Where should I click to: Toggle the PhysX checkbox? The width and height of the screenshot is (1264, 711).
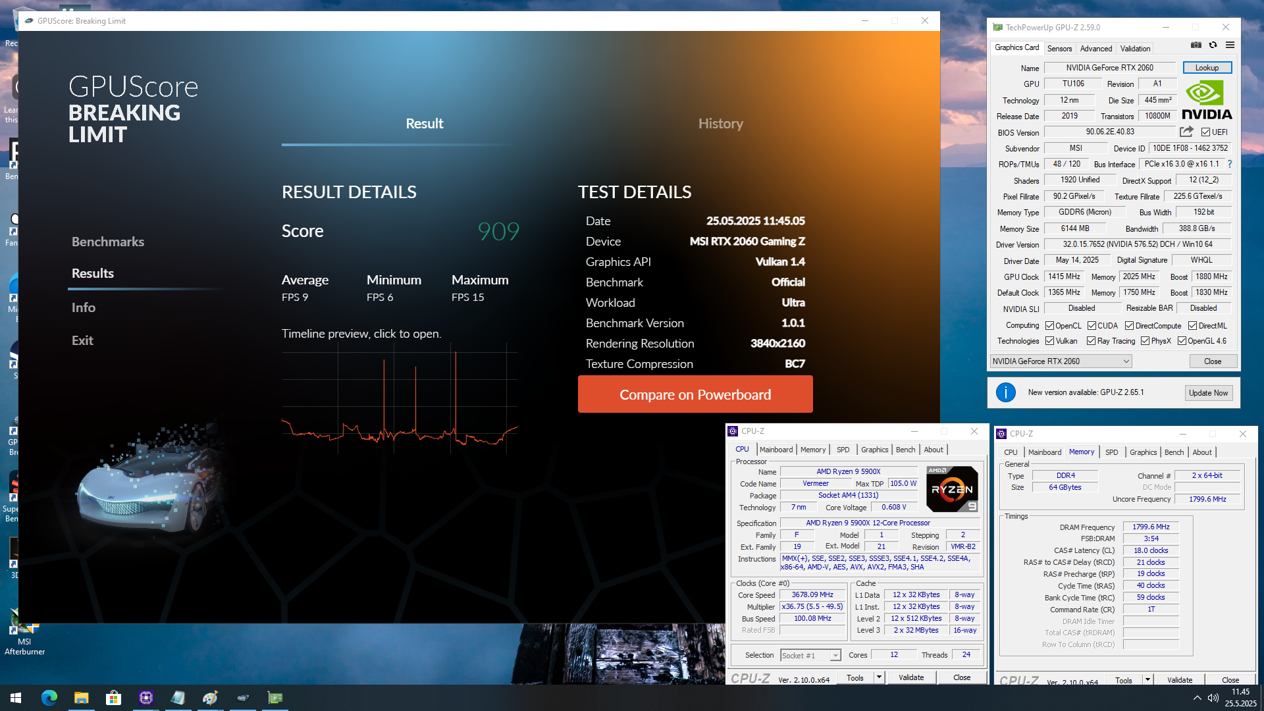pyautogui.click(x=1145, y=341)
